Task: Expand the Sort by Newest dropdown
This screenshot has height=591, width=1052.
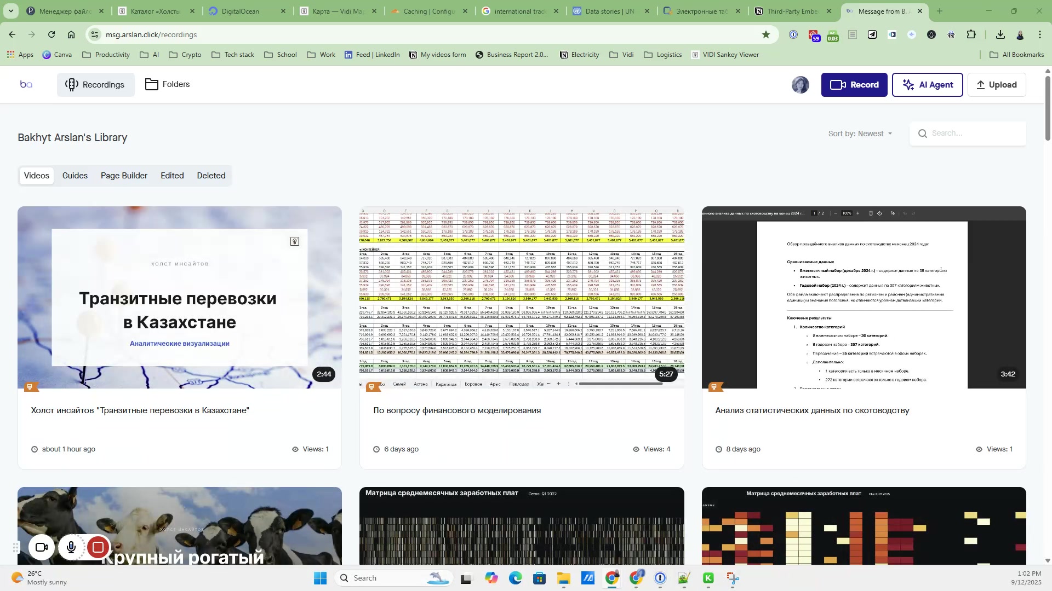Action: point(860,134)
